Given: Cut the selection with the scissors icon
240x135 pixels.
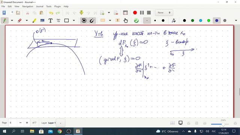Looking at the screenshot, I should [x=27, y=12].
